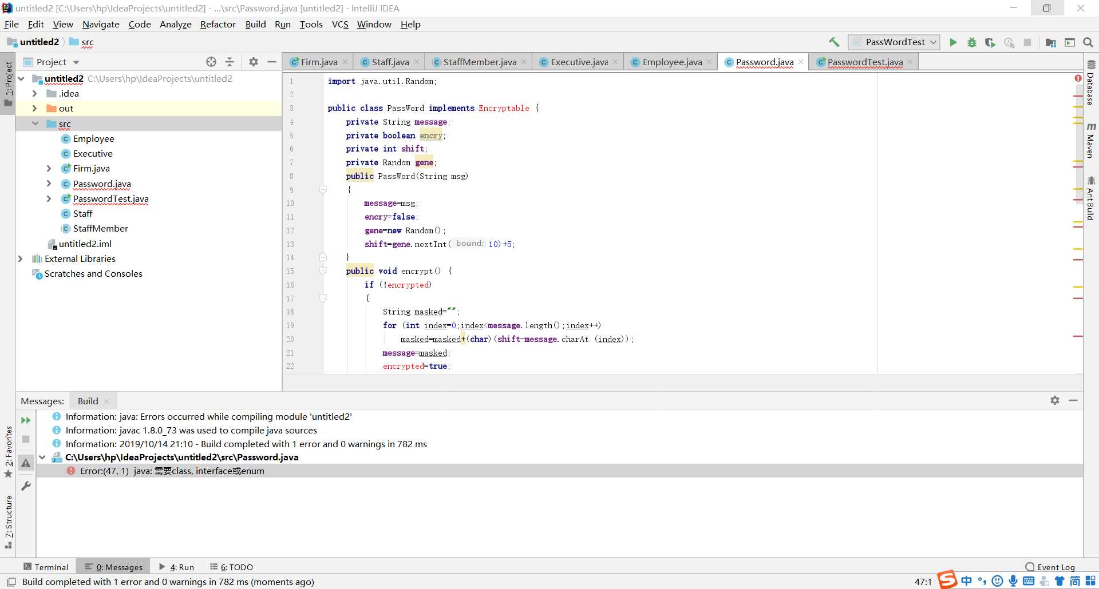This screenshot has height=589, width=1099.
Task: Toggle the 0: Messages tool window button
Action: (113, 567)
